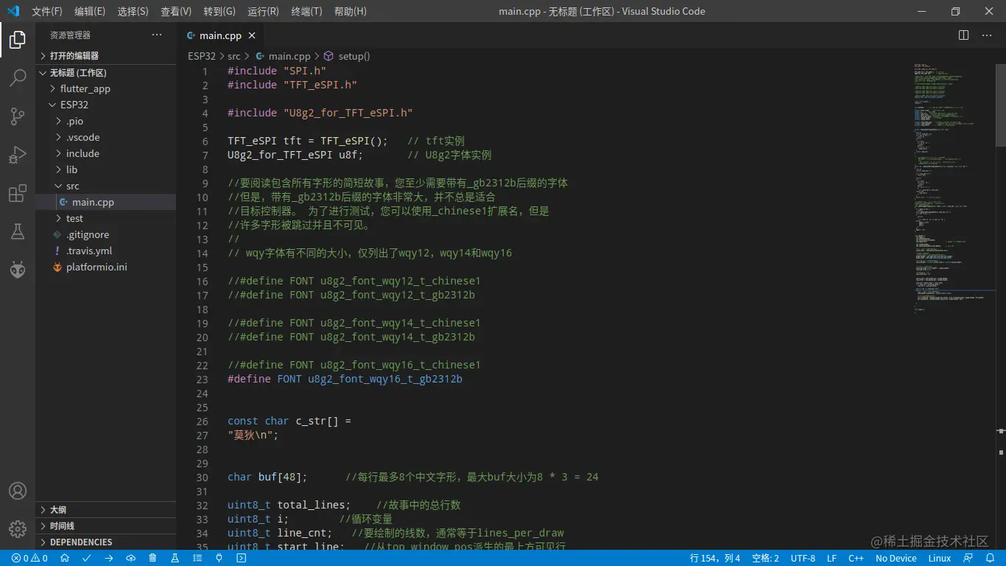Open the 转到(G) menu

tap(219, 11)
